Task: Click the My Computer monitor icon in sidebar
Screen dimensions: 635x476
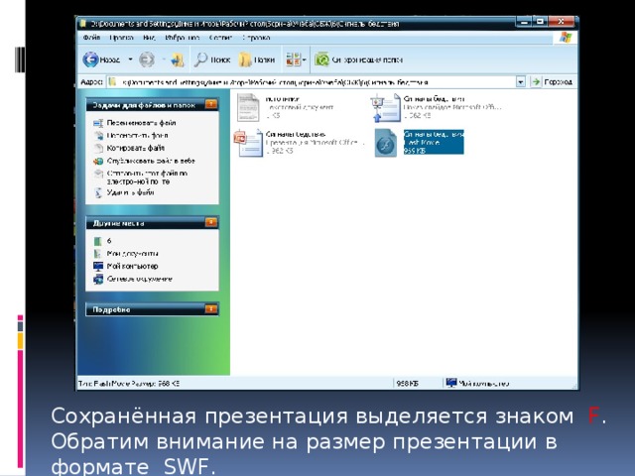Action: pyautogui.click(x=98, y=267)
